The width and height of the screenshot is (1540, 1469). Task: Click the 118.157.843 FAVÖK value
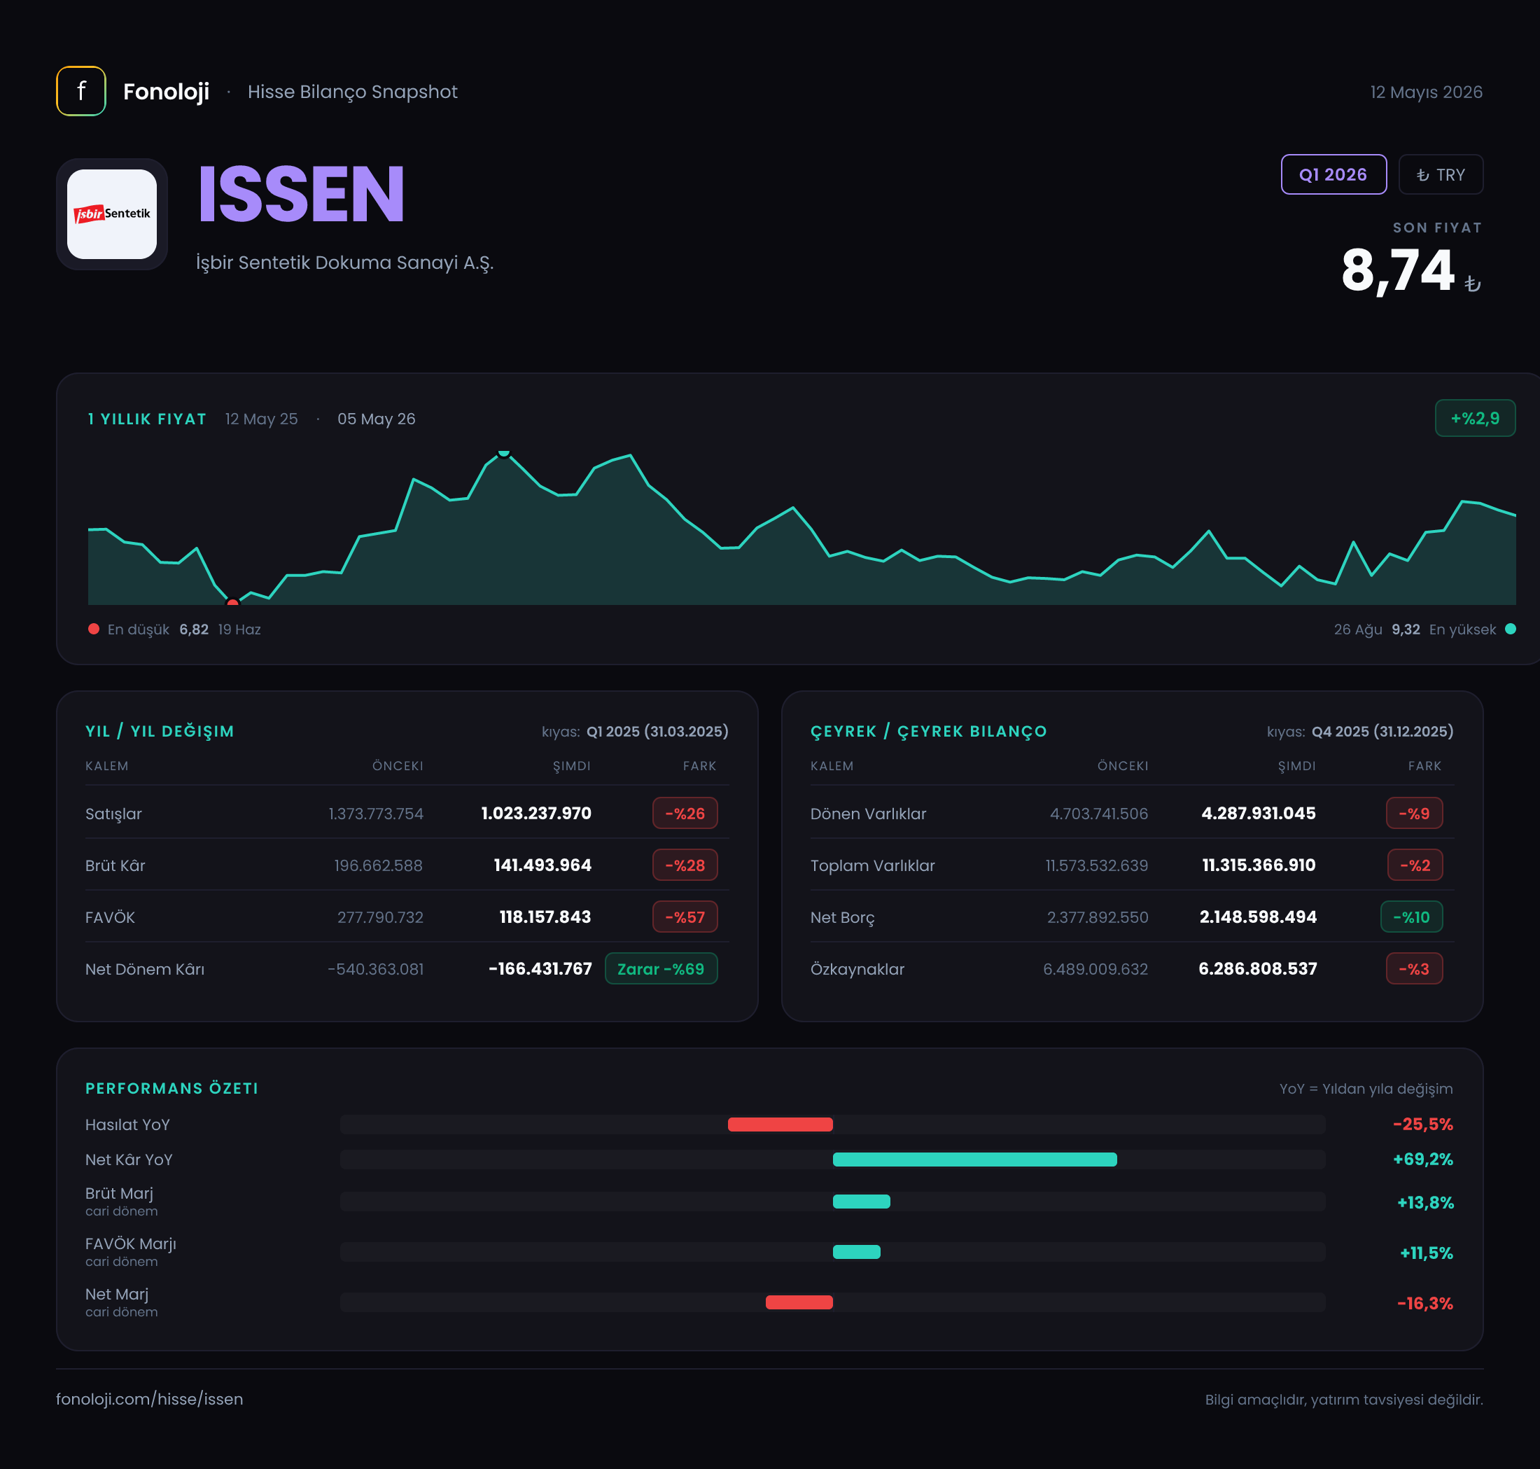546,916
